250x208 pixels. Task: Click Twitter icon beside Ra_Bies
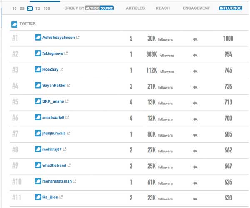coord(38,197)
